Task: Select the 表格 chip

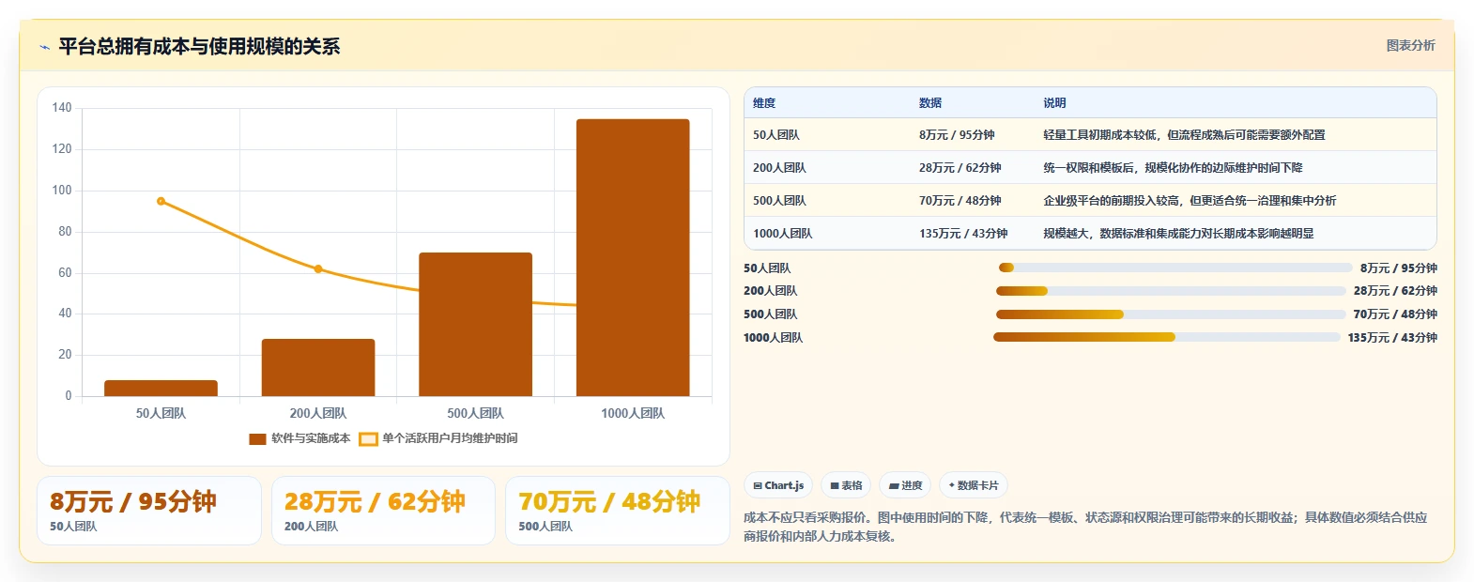Action: click(846, 485)
